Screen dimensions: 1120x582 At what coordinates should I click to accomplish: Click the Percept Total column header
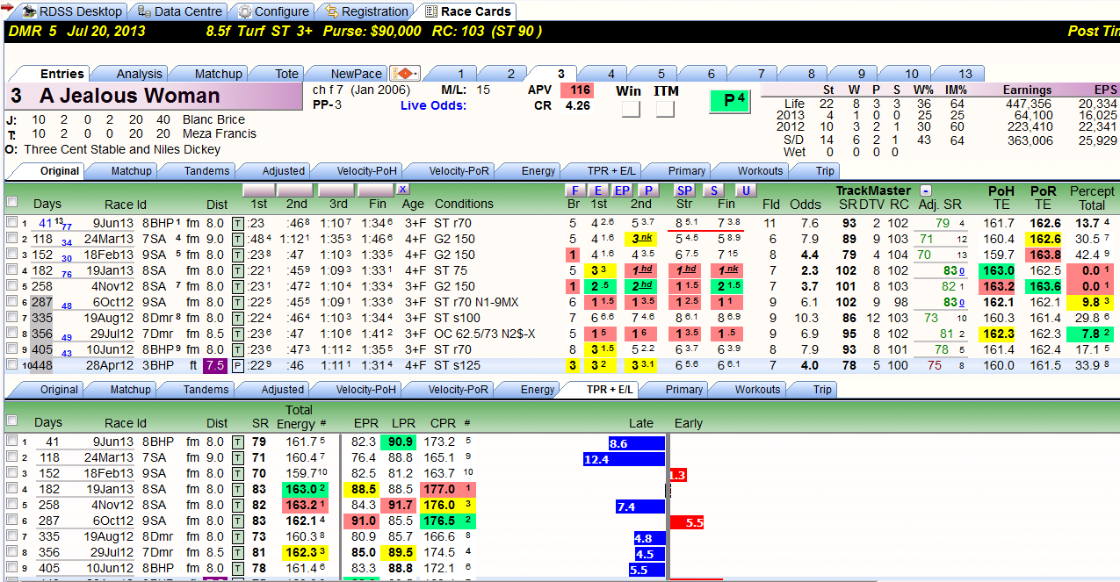pos(1092,198)
